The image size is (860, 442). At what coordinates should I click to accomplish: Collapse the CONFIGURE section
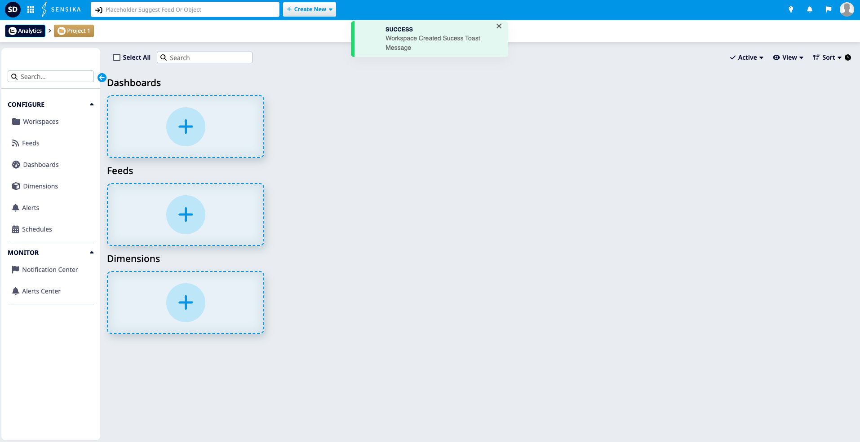92,105
